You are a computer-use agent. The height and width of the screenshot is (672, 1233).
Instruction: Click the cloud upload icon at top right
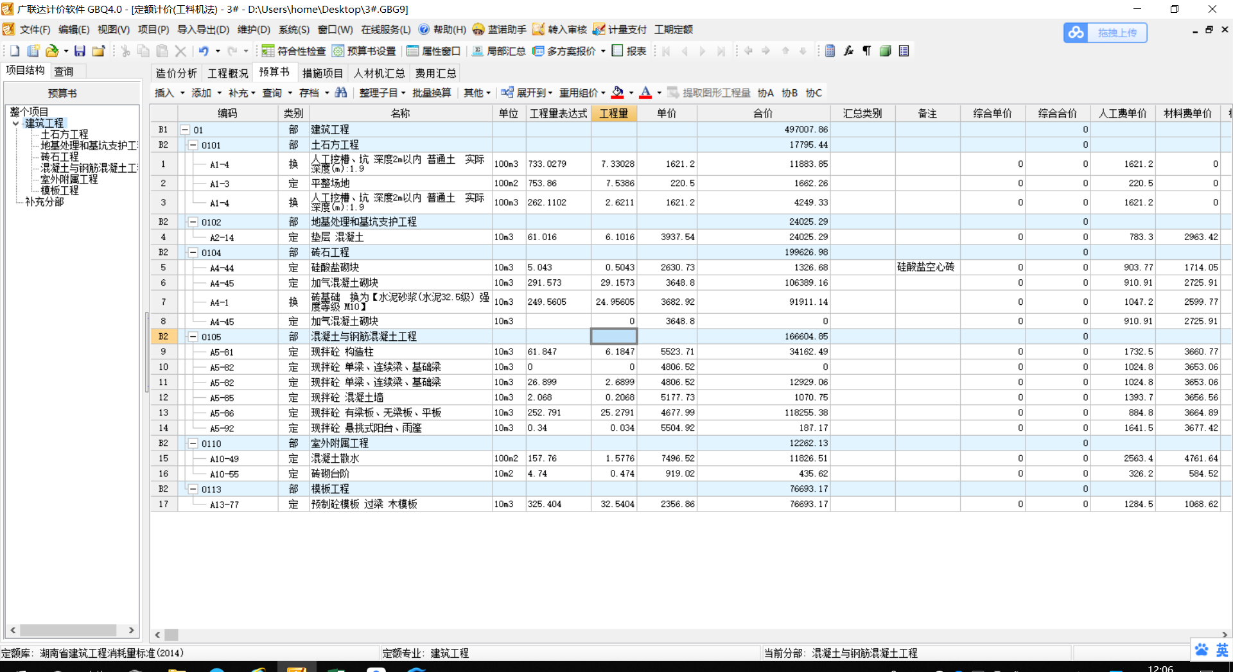pyautogui.click(x=1076, y=33)
